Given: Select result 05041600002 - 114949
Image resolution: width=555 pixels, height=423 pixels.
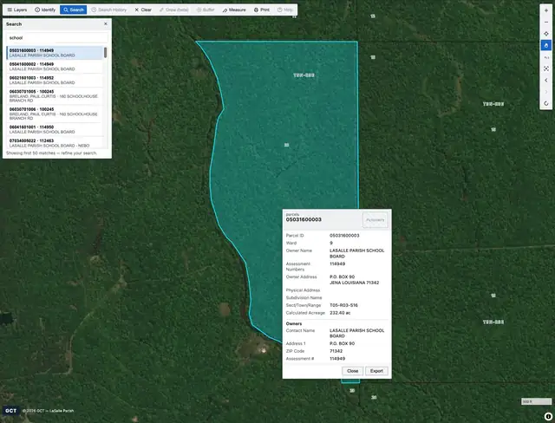Looking at the screenshot, I should pyautogui.click(x=55, y=67).
